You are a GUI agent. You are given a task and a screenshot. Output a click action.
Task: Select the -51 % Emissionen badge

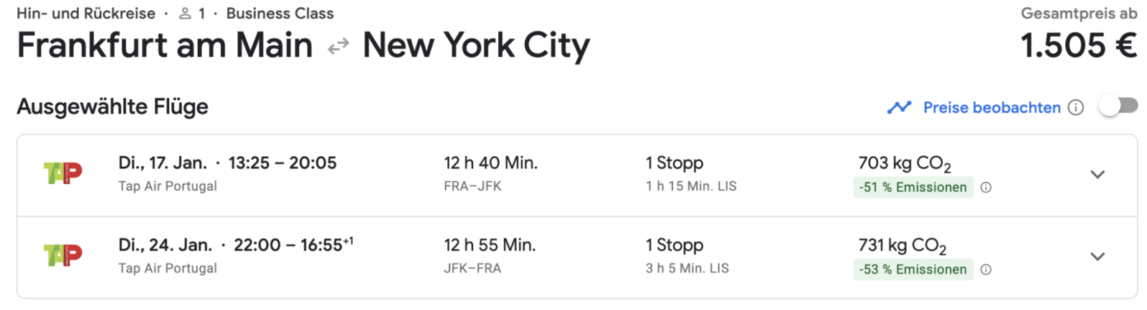tap(913, 188)
